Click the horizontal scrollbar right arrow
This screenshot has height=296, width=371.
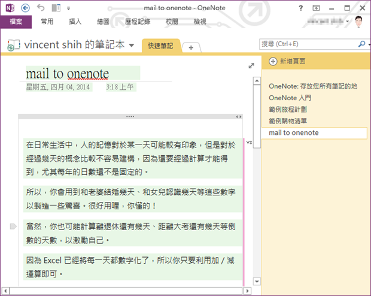pyautogui.click(x=248, y=291)
